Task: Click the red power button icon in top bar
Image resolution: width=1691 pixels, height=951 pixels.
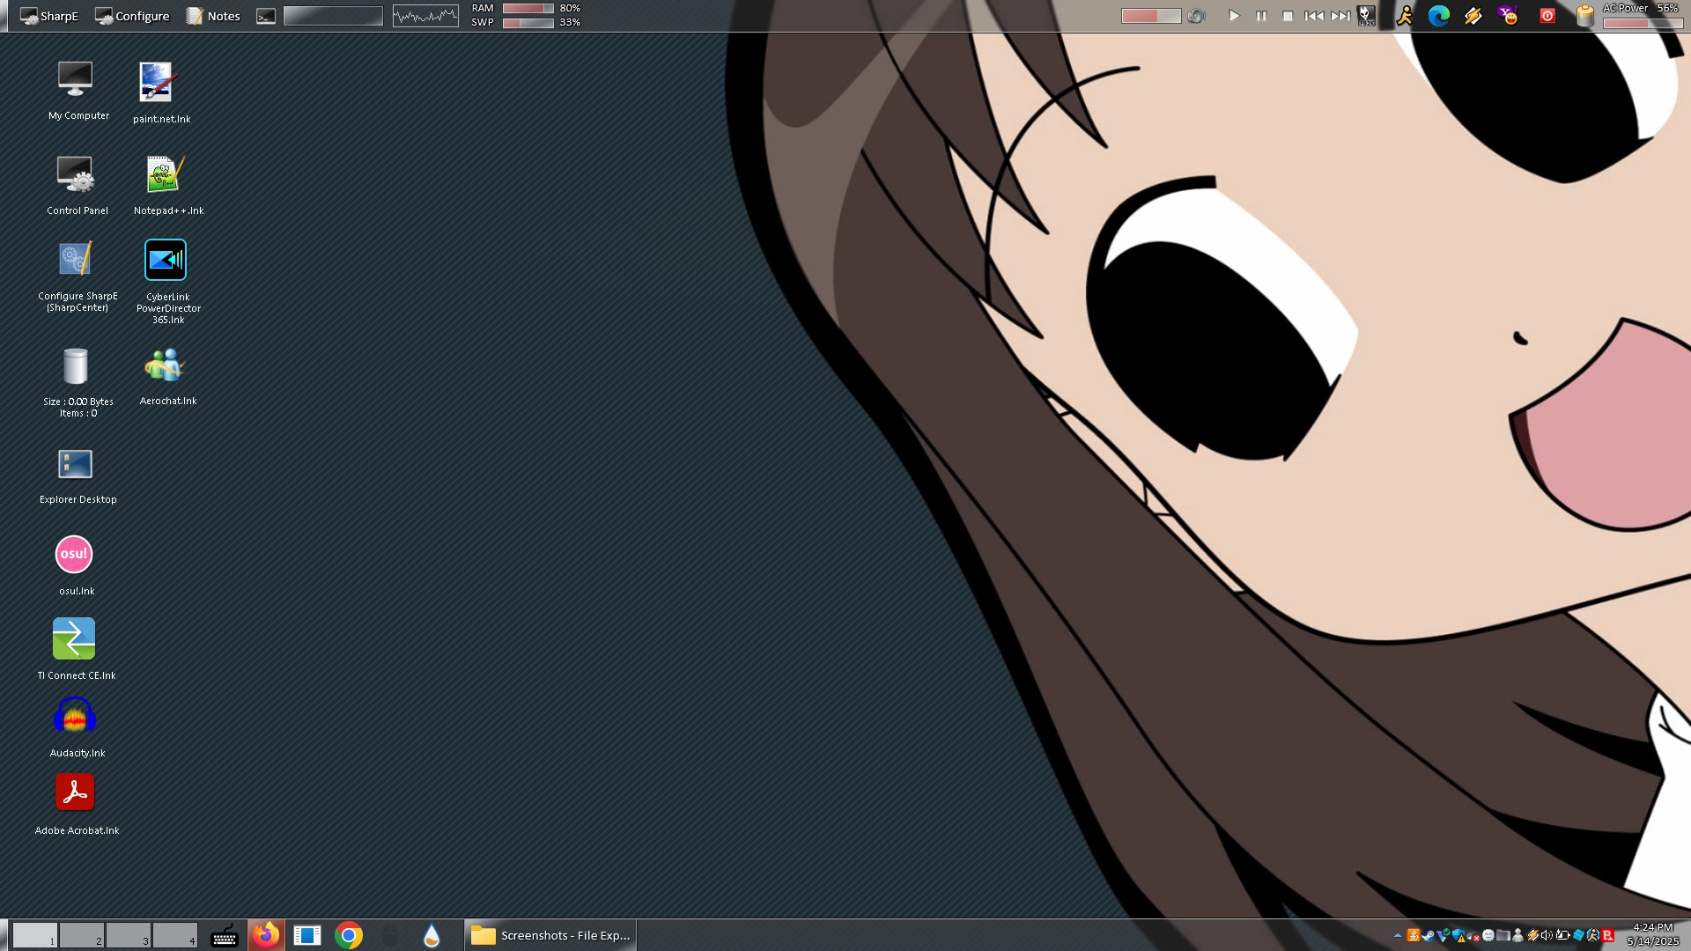Action: click(x=1547, y=16)
